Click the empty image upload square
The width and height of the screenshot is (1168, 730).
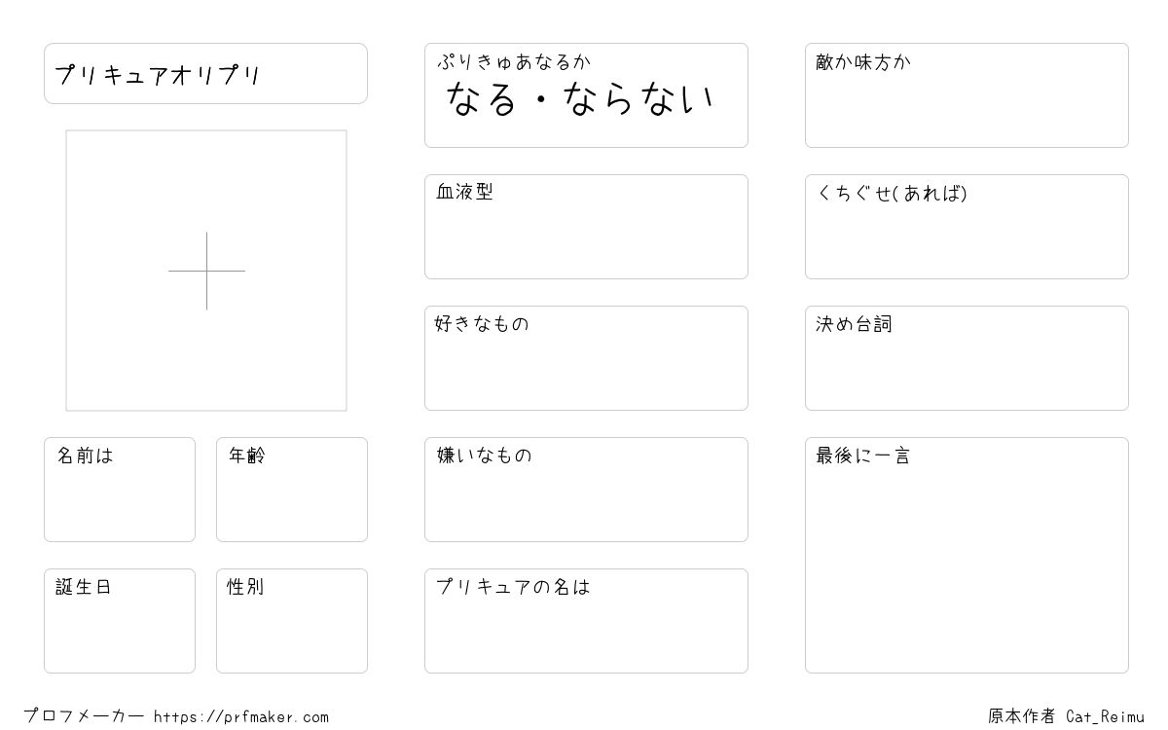click(206, 271)
